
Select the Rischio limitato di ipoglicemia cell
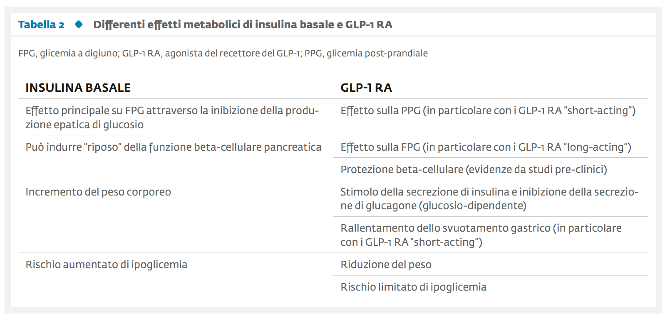pyautogui.click(x=414, y=287)
